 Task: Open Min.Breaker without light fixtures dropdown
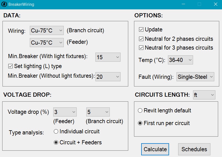[x=108, y=77]
